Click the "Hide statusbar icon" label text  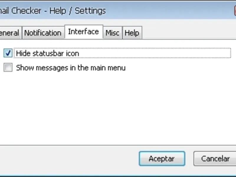[x=47, y=53]
